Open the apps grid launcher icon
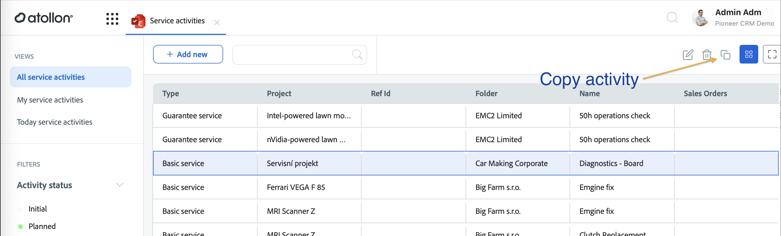The image size is (781, 236). pyautogui.click(x=112, y=19)
